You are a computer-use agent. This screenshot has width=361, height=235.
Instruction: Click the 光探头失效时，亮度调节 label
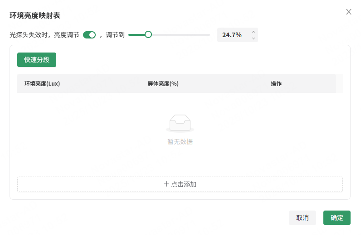coord(44,35)
